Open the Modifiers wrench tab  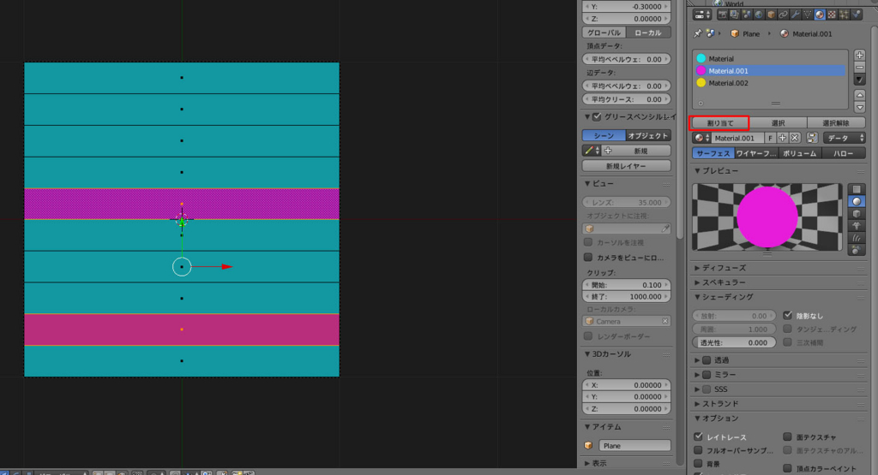(796, 15)
